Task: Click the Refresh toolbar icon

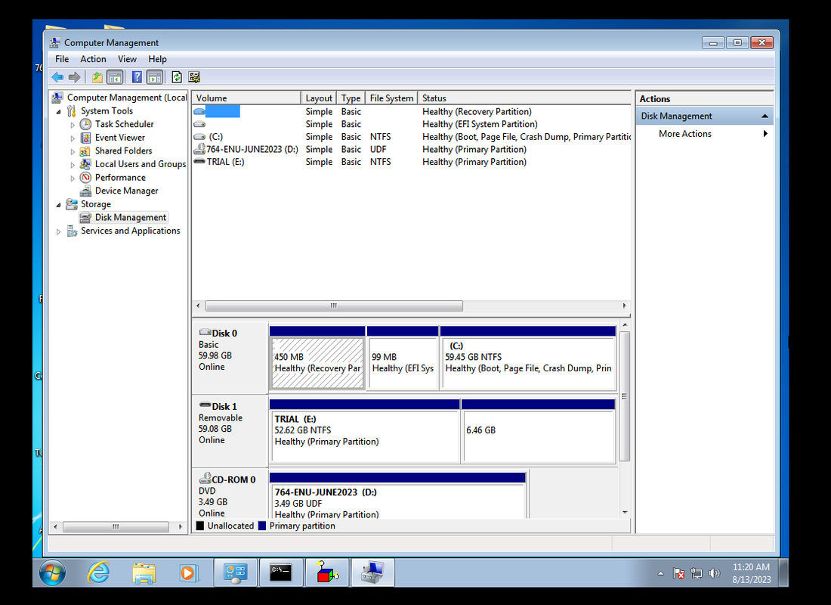Action: coord(177,77)
